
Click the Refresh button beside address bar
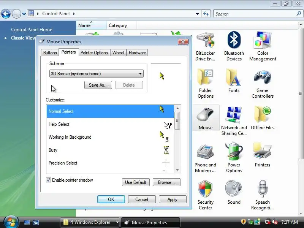tap(206, 14)
